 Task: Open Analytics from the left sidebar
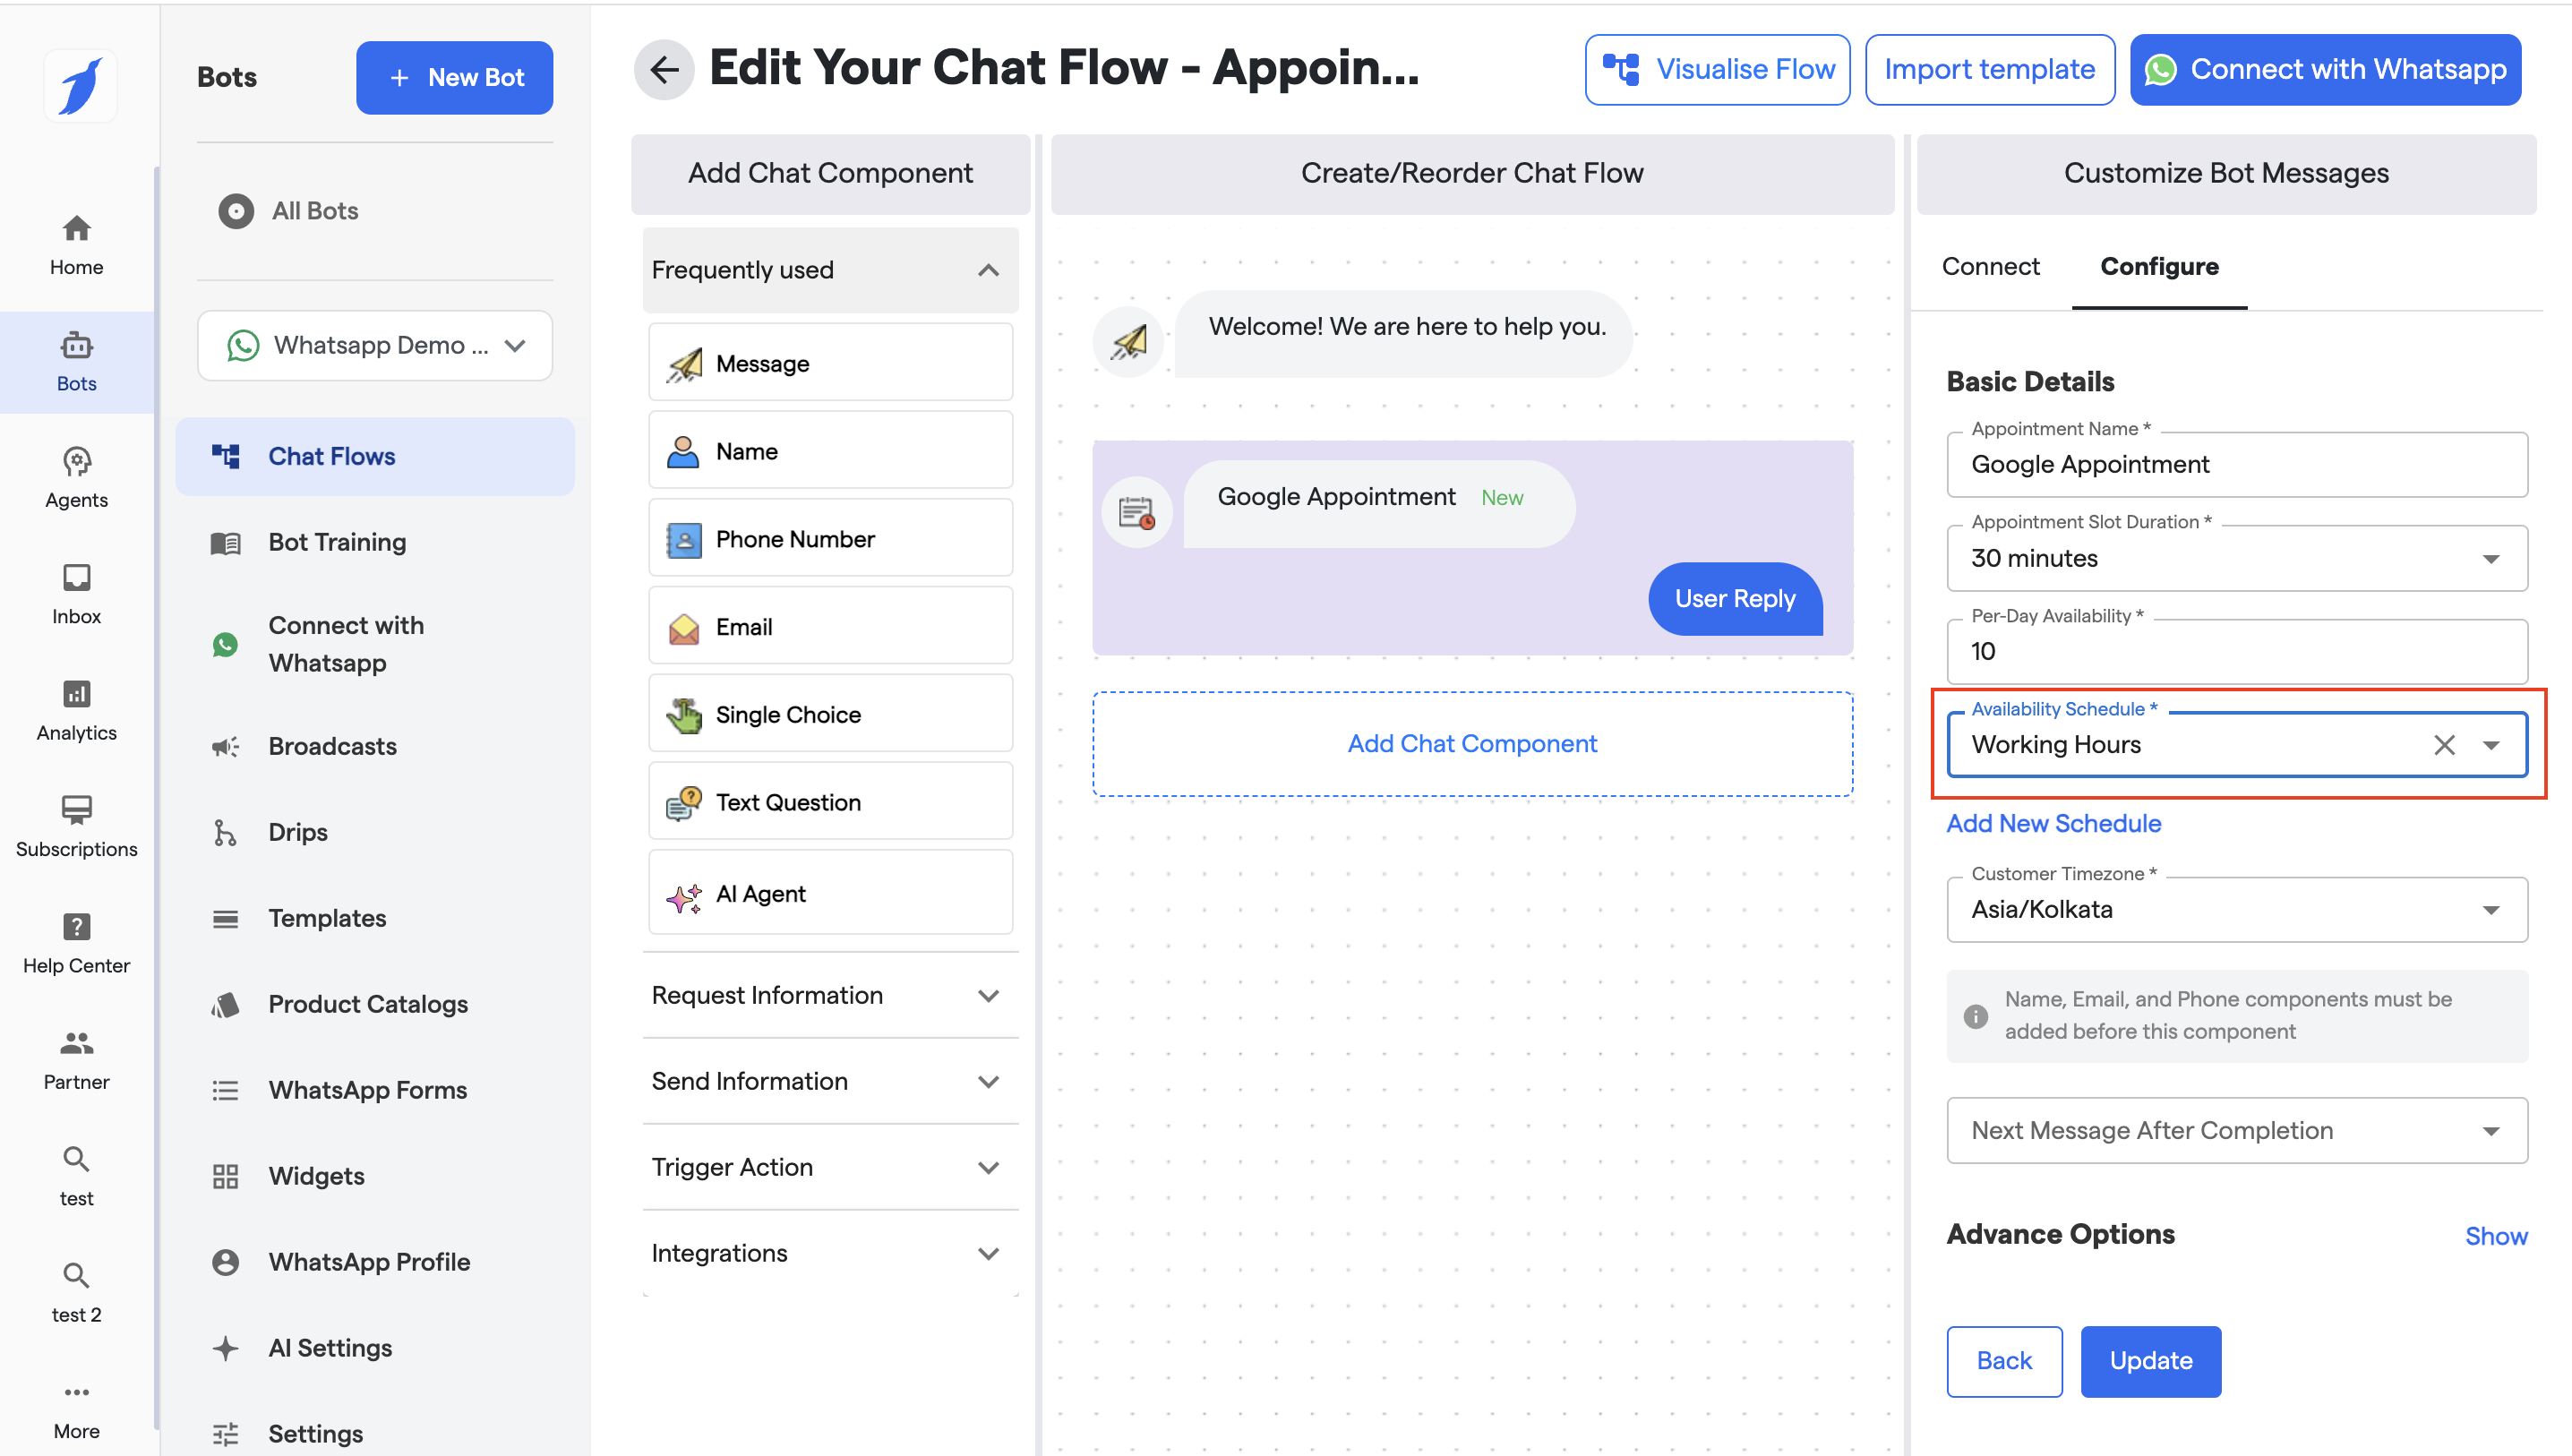[76, 710]
